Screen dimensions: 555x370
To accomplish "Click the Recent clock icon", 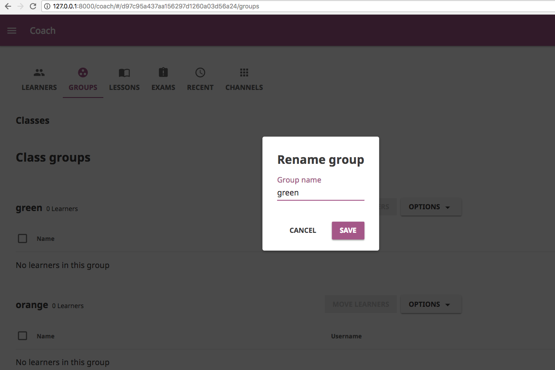I will (200, 72).
